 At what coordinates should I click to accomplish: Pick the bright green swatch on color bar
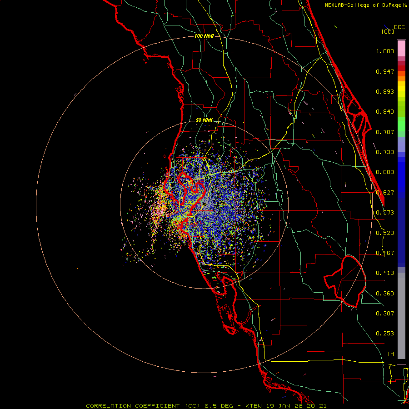[401, 124]
